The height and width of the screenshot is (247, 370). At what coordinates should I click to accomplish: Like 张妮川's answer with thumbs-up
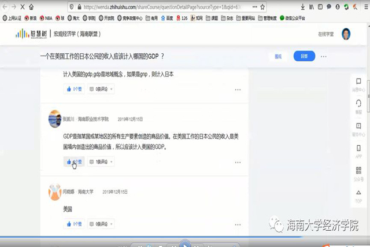73,161
